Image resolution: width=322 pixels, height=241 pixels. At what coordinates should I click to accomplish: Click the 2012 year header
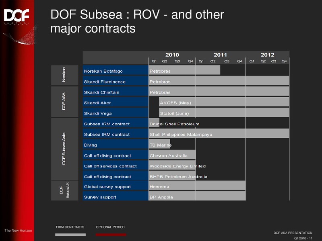tap(267, 55)
